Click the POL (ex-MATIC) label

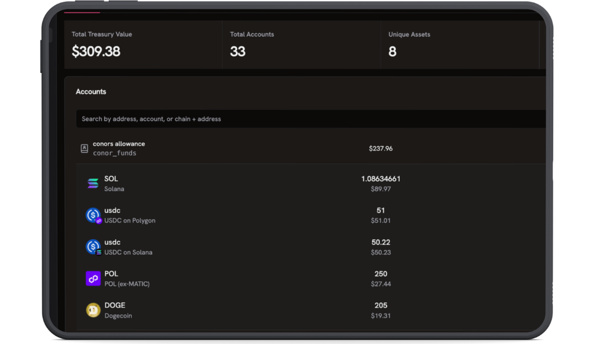(x=127, y=284)
